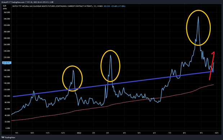This screenshot has width=223, height=140.
Task: Click the 0.000 price axis label
Action: pyautogui.click(x=8, y=128)
